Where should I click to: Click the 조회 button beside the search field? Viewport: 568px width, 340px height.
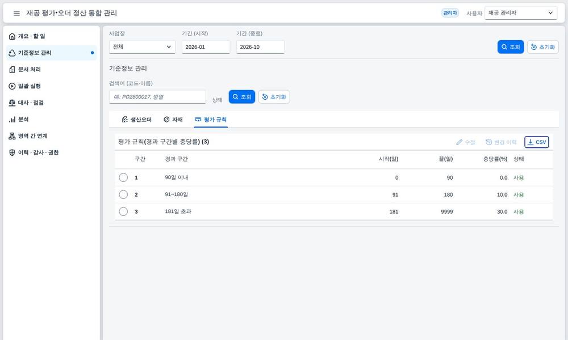(x=242, y=97)
